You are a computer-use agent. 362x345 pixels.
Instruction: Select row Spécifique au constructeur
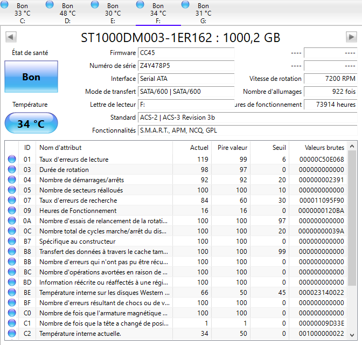point(176,241)
